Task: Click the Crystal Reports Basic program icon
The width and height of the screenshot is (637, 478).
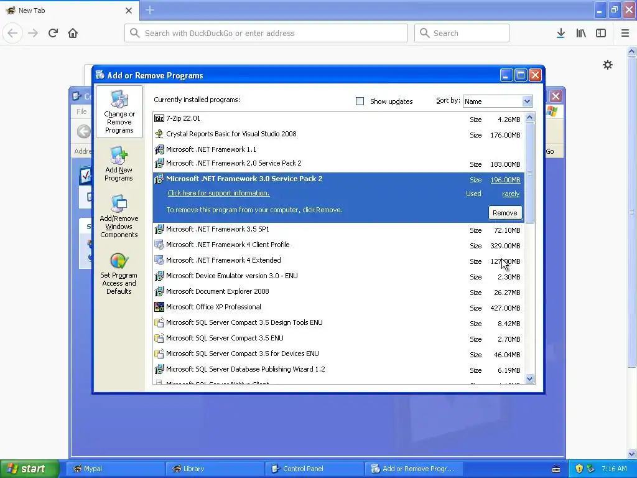Action: (159, 134)
